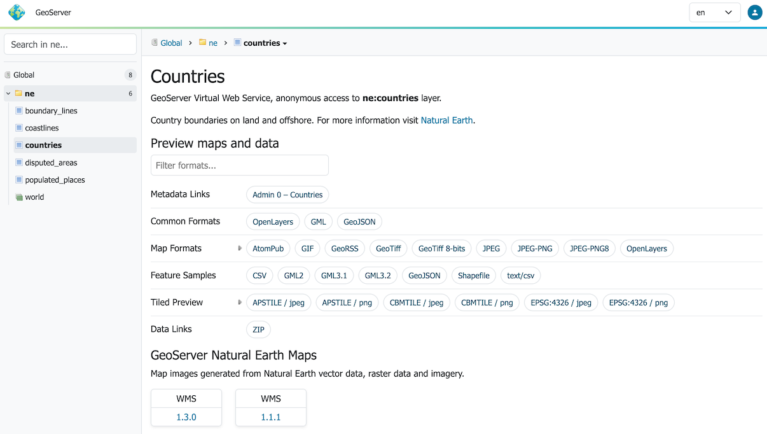The width and height of the screenshot is (767, 434).
Task: Click the AtomPub map format
Action: (x=268, y=249)
